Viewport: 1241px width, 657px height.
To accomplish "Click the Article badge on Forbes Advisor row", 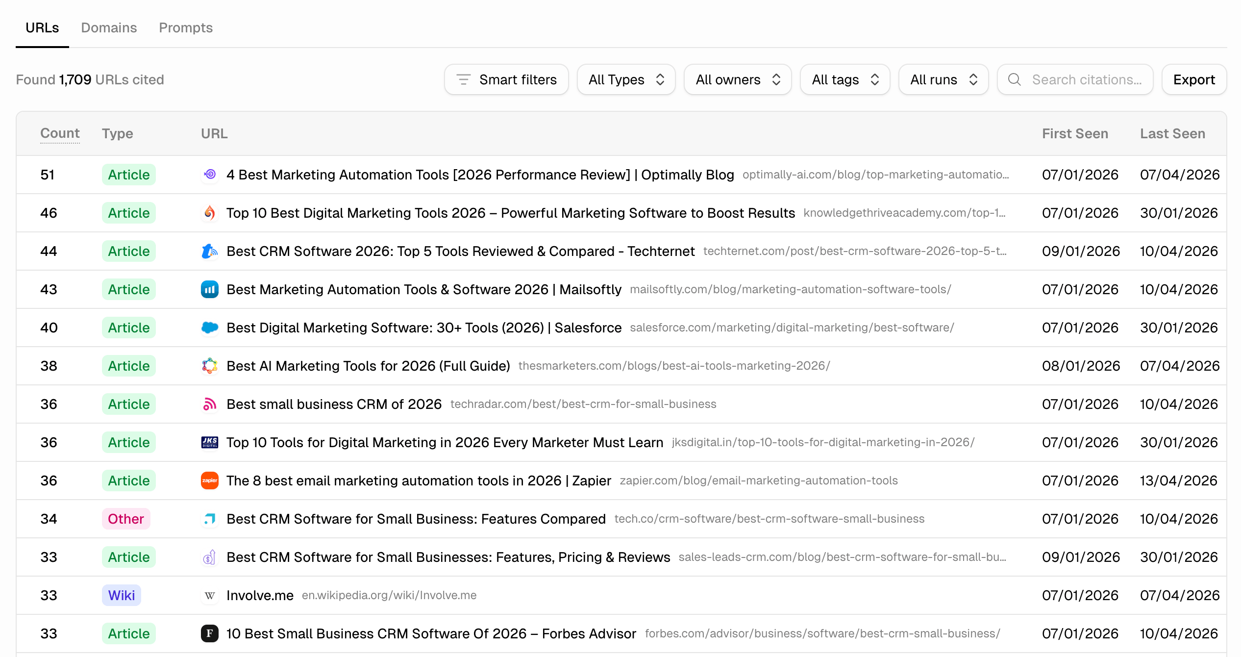I will pos(128,633).
